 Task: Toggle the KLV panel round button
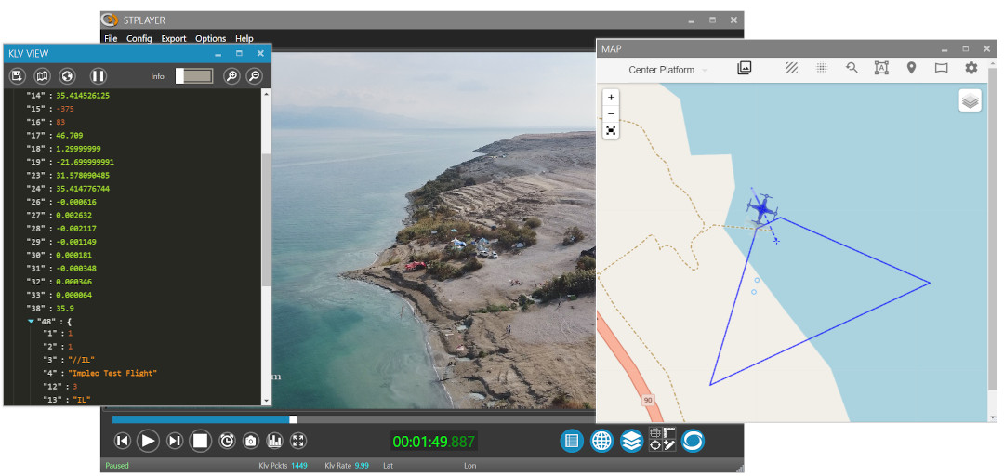pos(572,441)
